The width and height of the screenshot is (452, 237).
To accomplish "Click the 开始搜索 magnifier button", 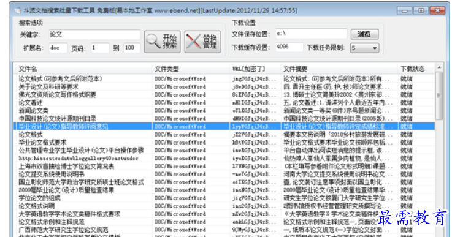I will pos(163,42).
